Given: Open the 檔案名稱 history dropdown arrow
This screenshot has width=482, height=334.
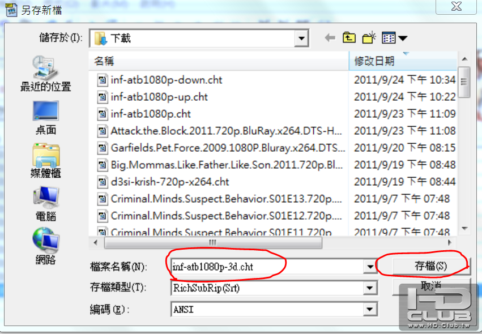Looking at the screenshot, I should (370, 267).
